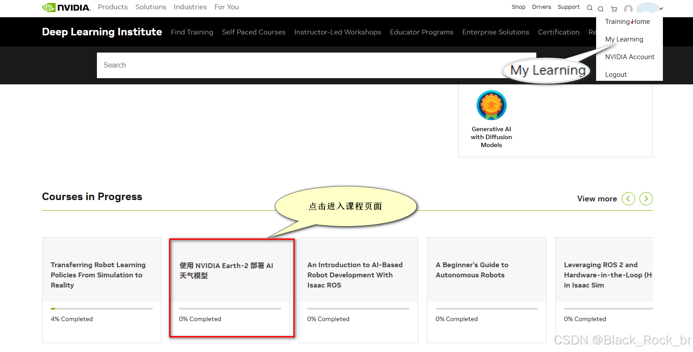Viewport: 693px width, 352px height.
Task: Open NVIDIA Account from dropdown menu
Action: [x=630, y=57]
